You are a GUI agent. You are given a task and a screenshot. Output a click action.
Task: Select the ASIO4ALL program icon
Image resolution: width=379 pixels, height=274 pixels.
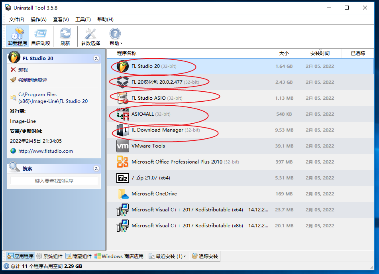(122, 114)
